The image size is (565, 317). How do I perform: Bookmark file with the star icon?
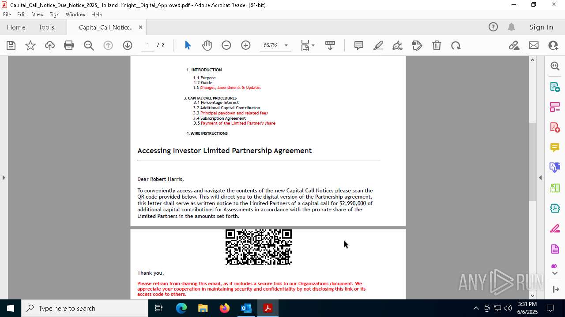[x=30, y=45]
